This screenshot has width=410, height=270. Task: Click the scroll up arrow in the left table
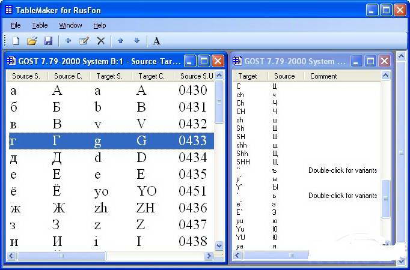click(x=219, y=76)
